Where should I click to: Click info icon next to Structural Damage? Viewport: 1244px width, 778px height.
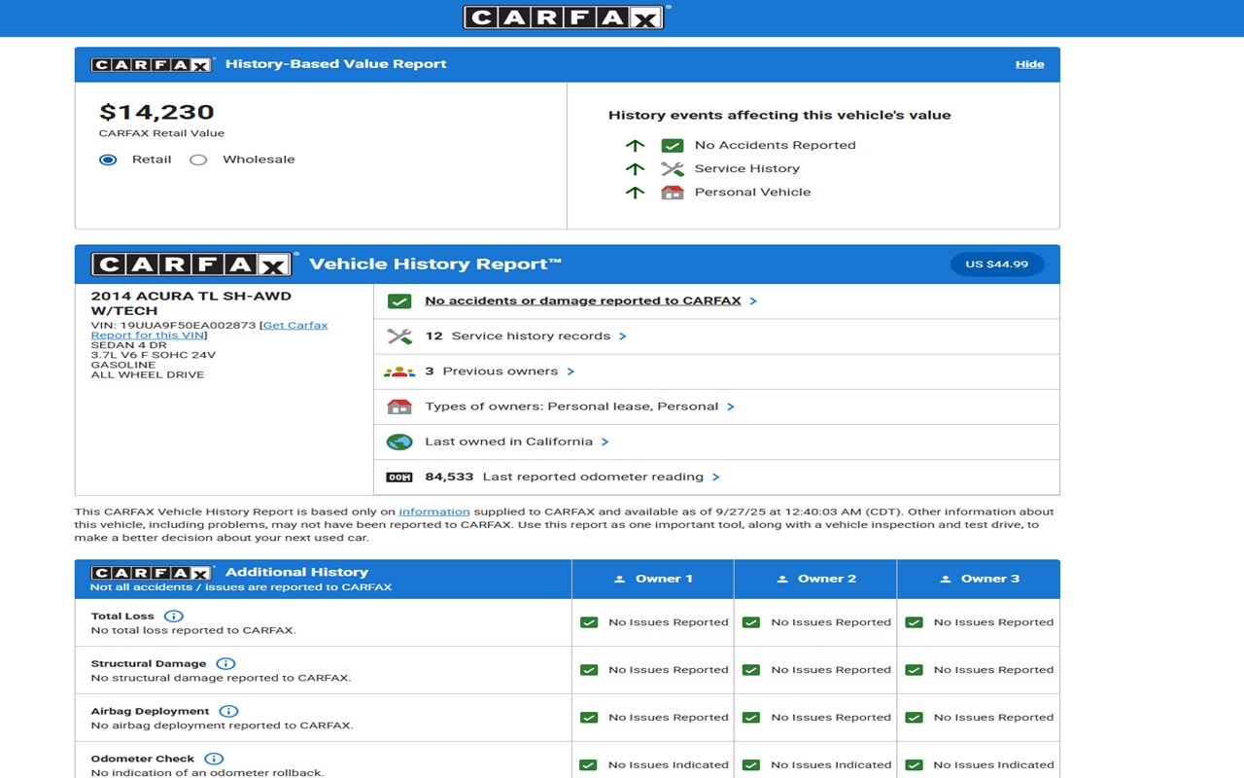tap(225, 664)
